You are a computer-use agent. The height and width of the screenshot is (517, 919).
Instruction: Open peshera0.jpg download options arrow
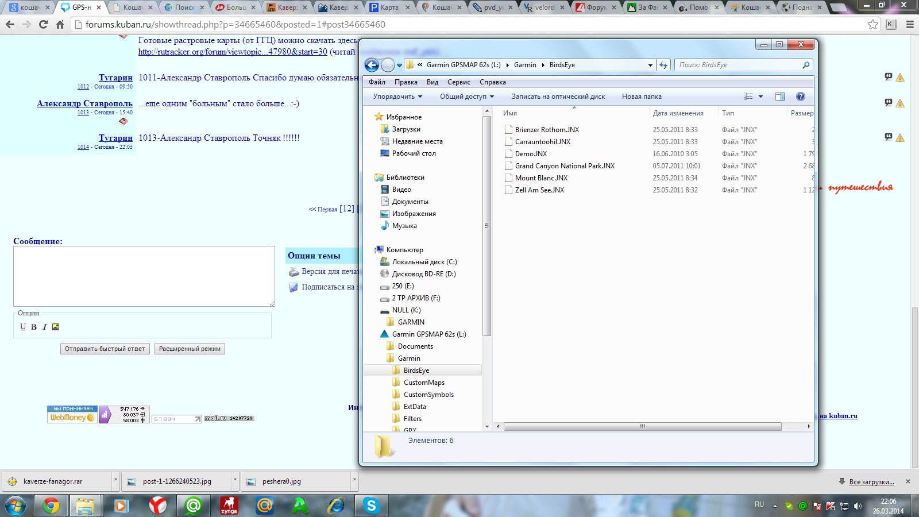coord(354,481)
